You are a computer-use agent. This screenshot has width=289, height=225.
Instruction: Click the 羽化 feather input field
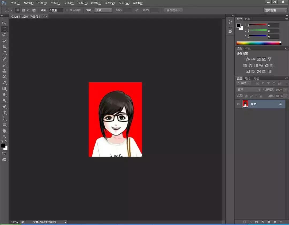point(56,10)
